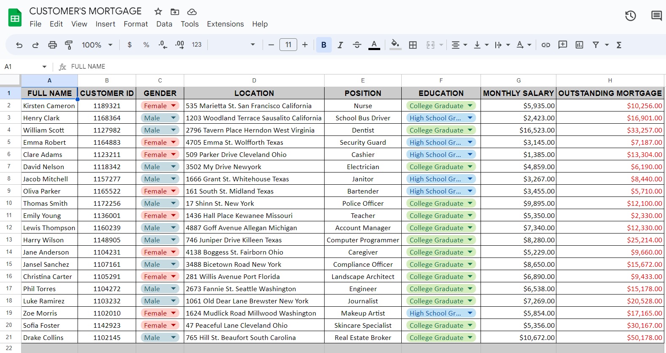Open the Borders tool
Image resolution: width=666 pixels, height=353 pixels.
tap(413, 45)
